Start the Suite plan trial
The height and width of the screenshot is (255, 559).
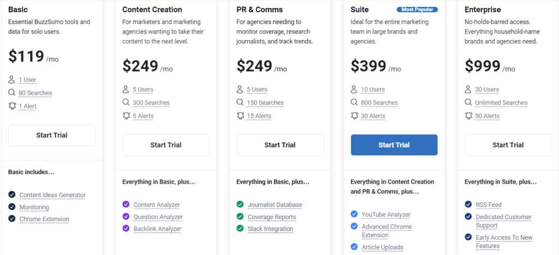tap(394, 145)
